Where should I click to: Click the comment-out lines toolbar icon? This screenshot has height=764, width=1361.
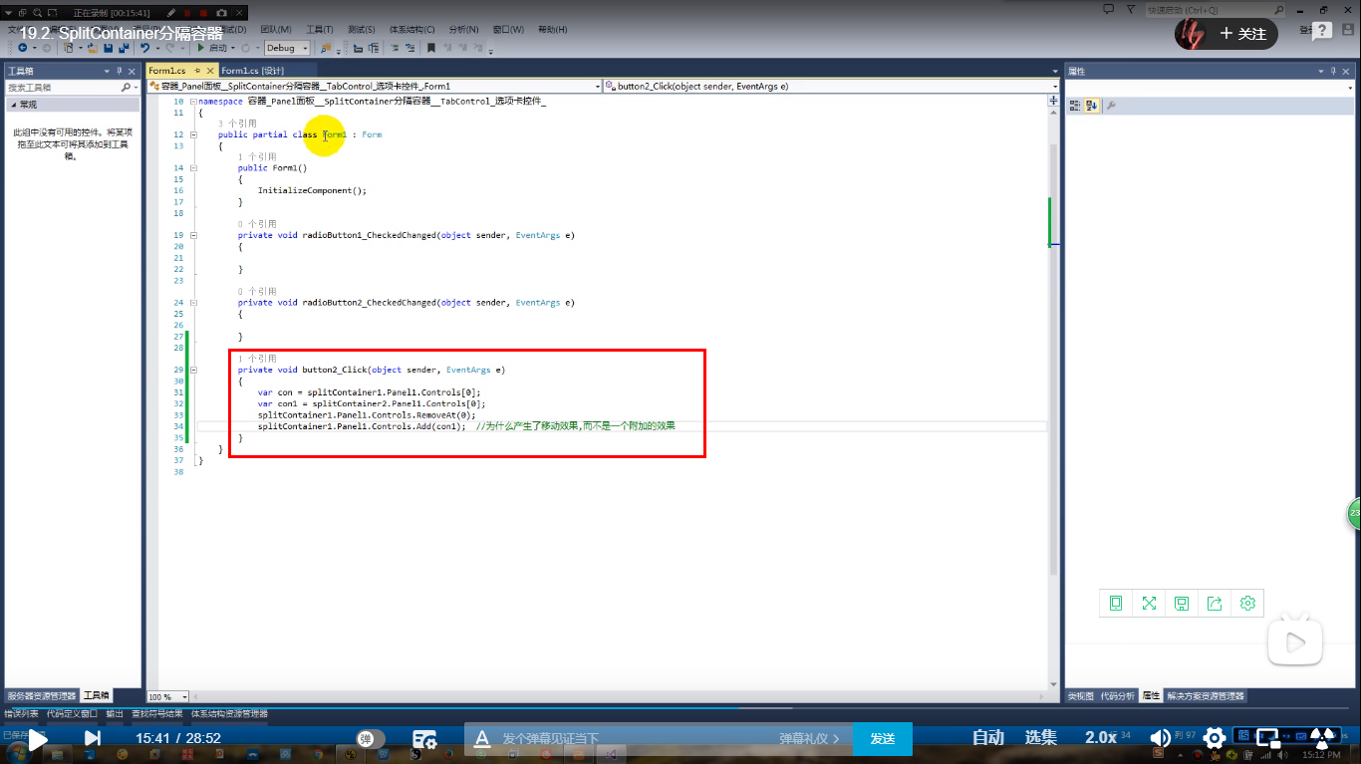click(x=395, y=48)
